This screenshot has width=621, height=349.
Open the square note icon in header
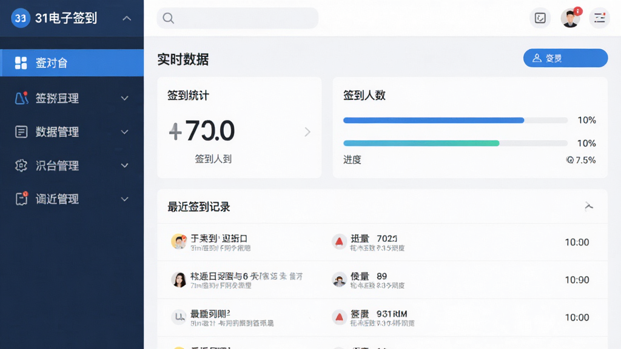tap(540, 18)
